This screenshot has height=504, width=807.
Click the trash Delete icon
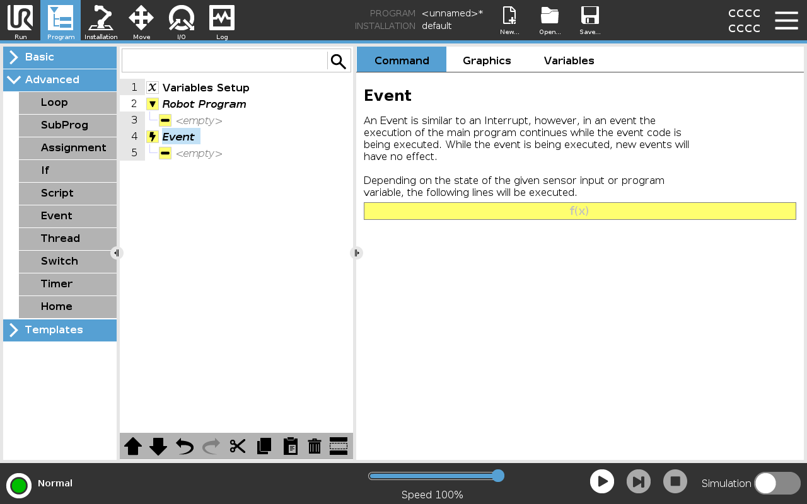tap(315, 446)
